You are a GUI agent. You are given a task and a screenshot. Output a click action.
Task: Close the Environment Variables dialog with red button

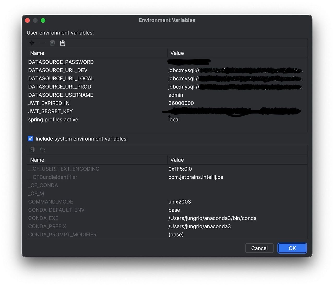(27, 20)
